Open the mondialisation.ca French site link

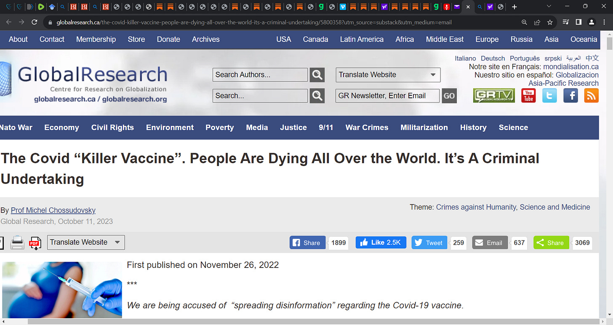click(x=571, y=67)
